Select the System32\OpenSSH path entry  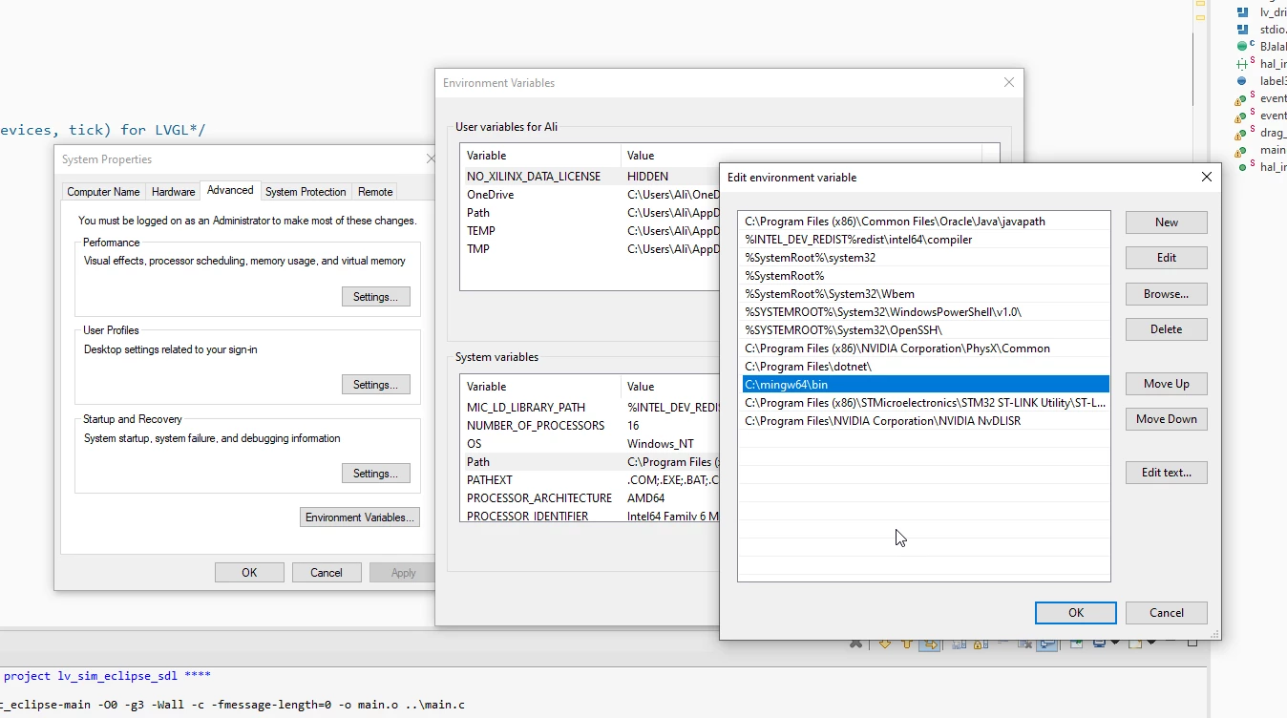point(924,330)
